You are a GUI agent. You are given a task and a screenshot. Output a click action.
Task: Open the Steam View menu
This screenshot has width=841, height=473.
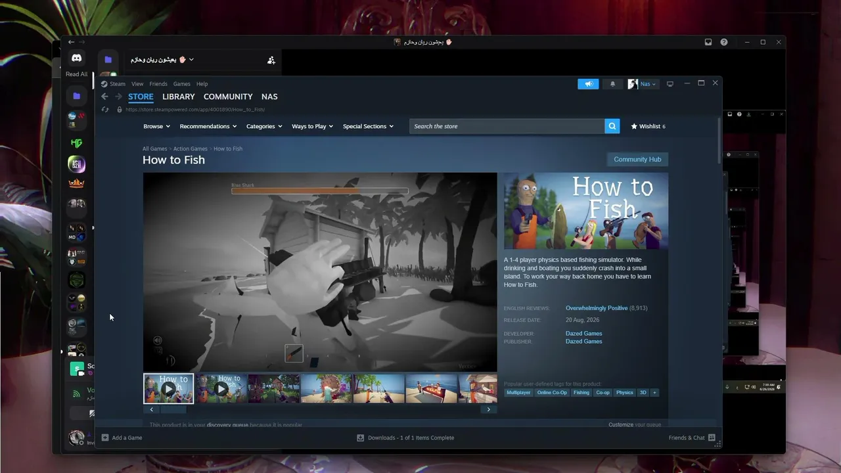137,84
